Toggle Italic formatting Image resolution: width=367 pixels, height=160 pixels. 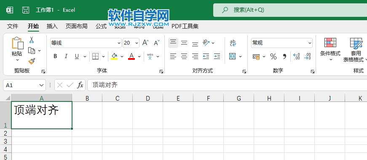pyautogui.click(x=66, y=56)
